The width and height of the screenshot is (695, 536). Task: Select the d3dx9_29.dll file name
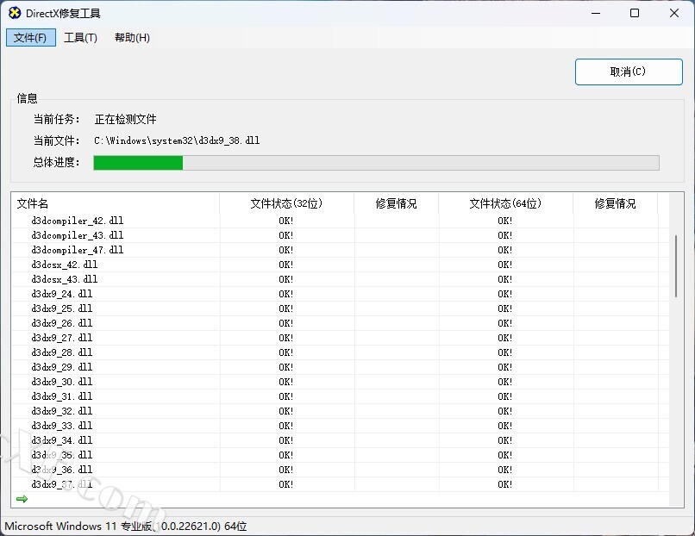[62, 367]
